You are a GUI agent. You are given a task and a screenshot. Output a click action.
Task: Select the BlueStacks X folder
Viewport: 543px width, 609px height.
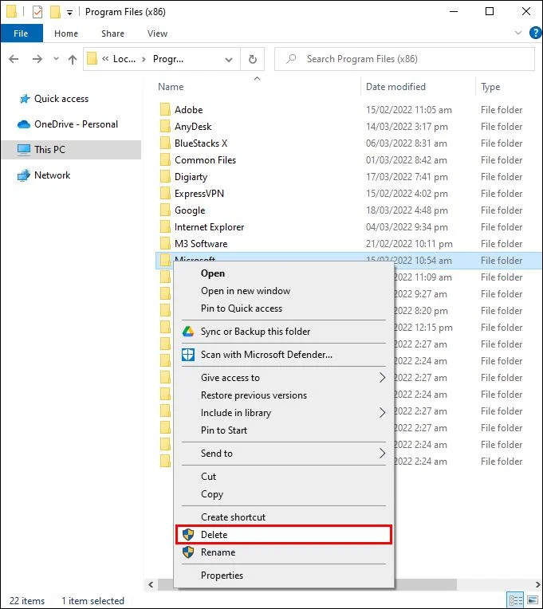pos(201,143)
